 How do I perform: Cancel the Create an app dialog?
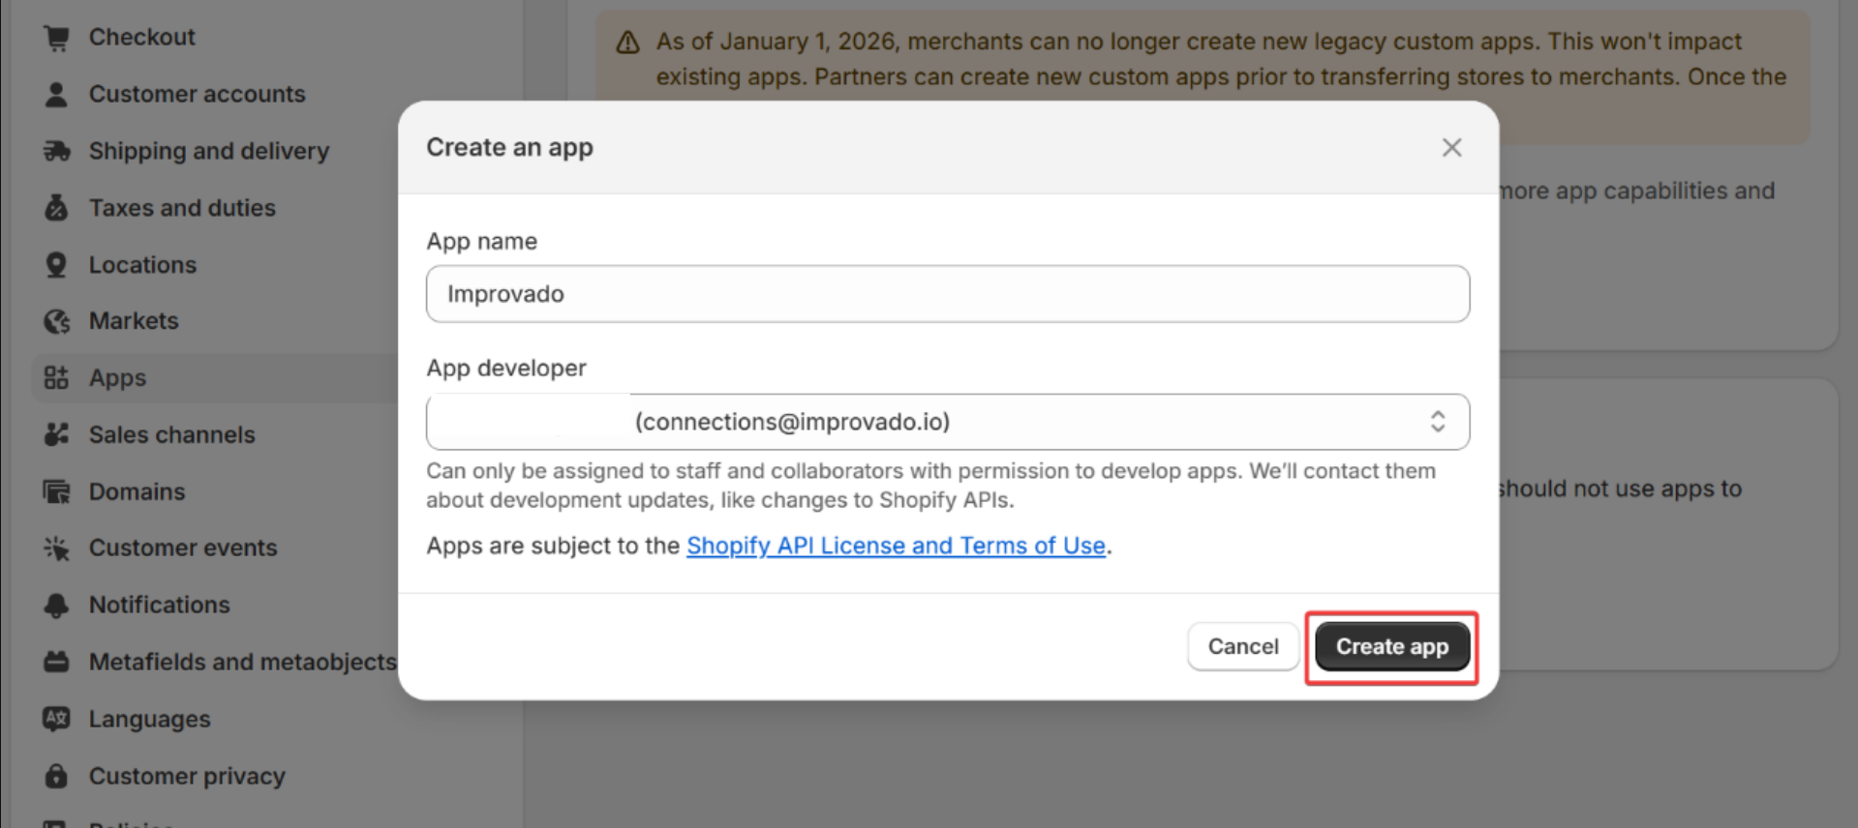(x=1242, y=646)
